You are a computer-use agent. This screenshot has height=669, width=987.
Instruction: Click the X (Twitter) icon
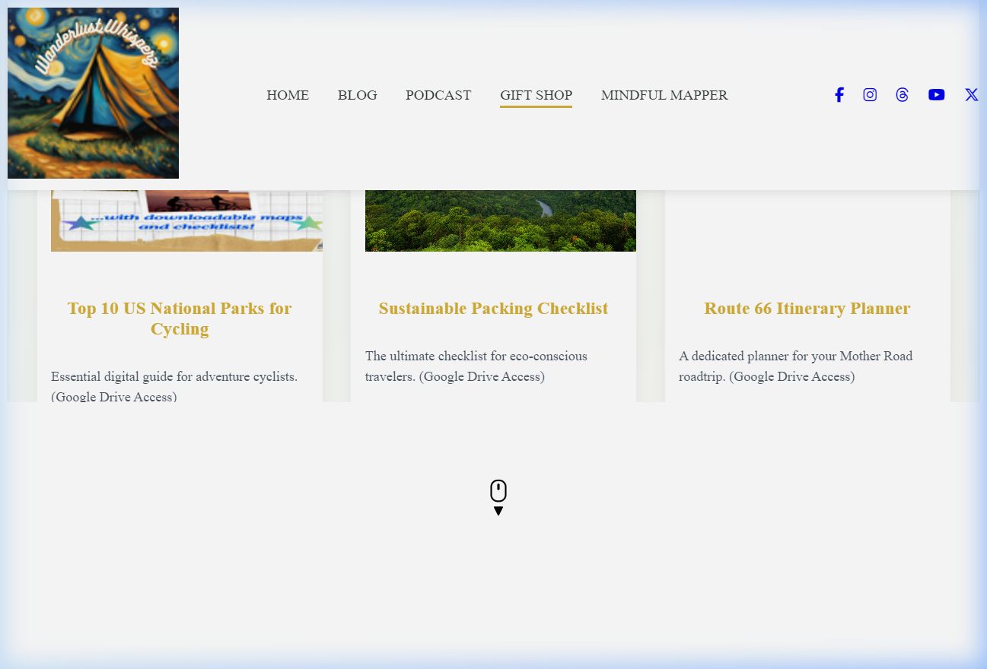(x=971, y=95)
